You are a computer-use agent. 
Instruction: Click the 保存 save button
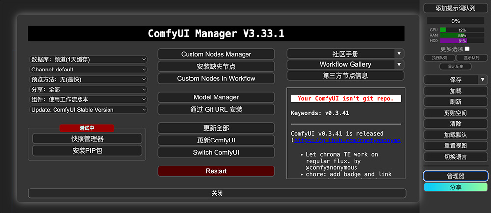[x=451, y=80]
